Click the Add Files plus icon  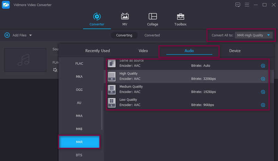click(x=7, y=35)
